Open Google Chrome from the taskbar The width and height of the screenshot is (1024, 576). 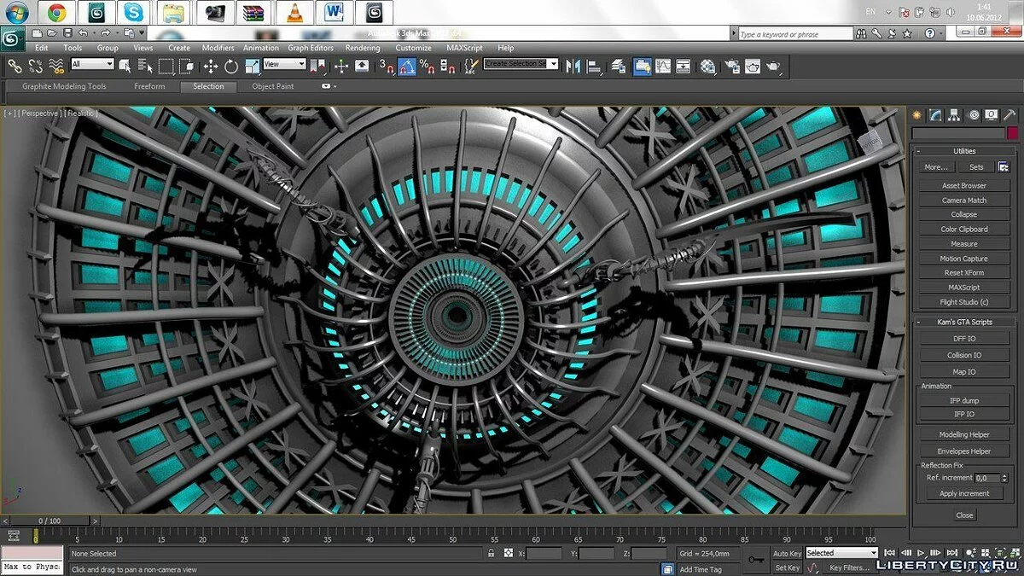tap(57, 12)
